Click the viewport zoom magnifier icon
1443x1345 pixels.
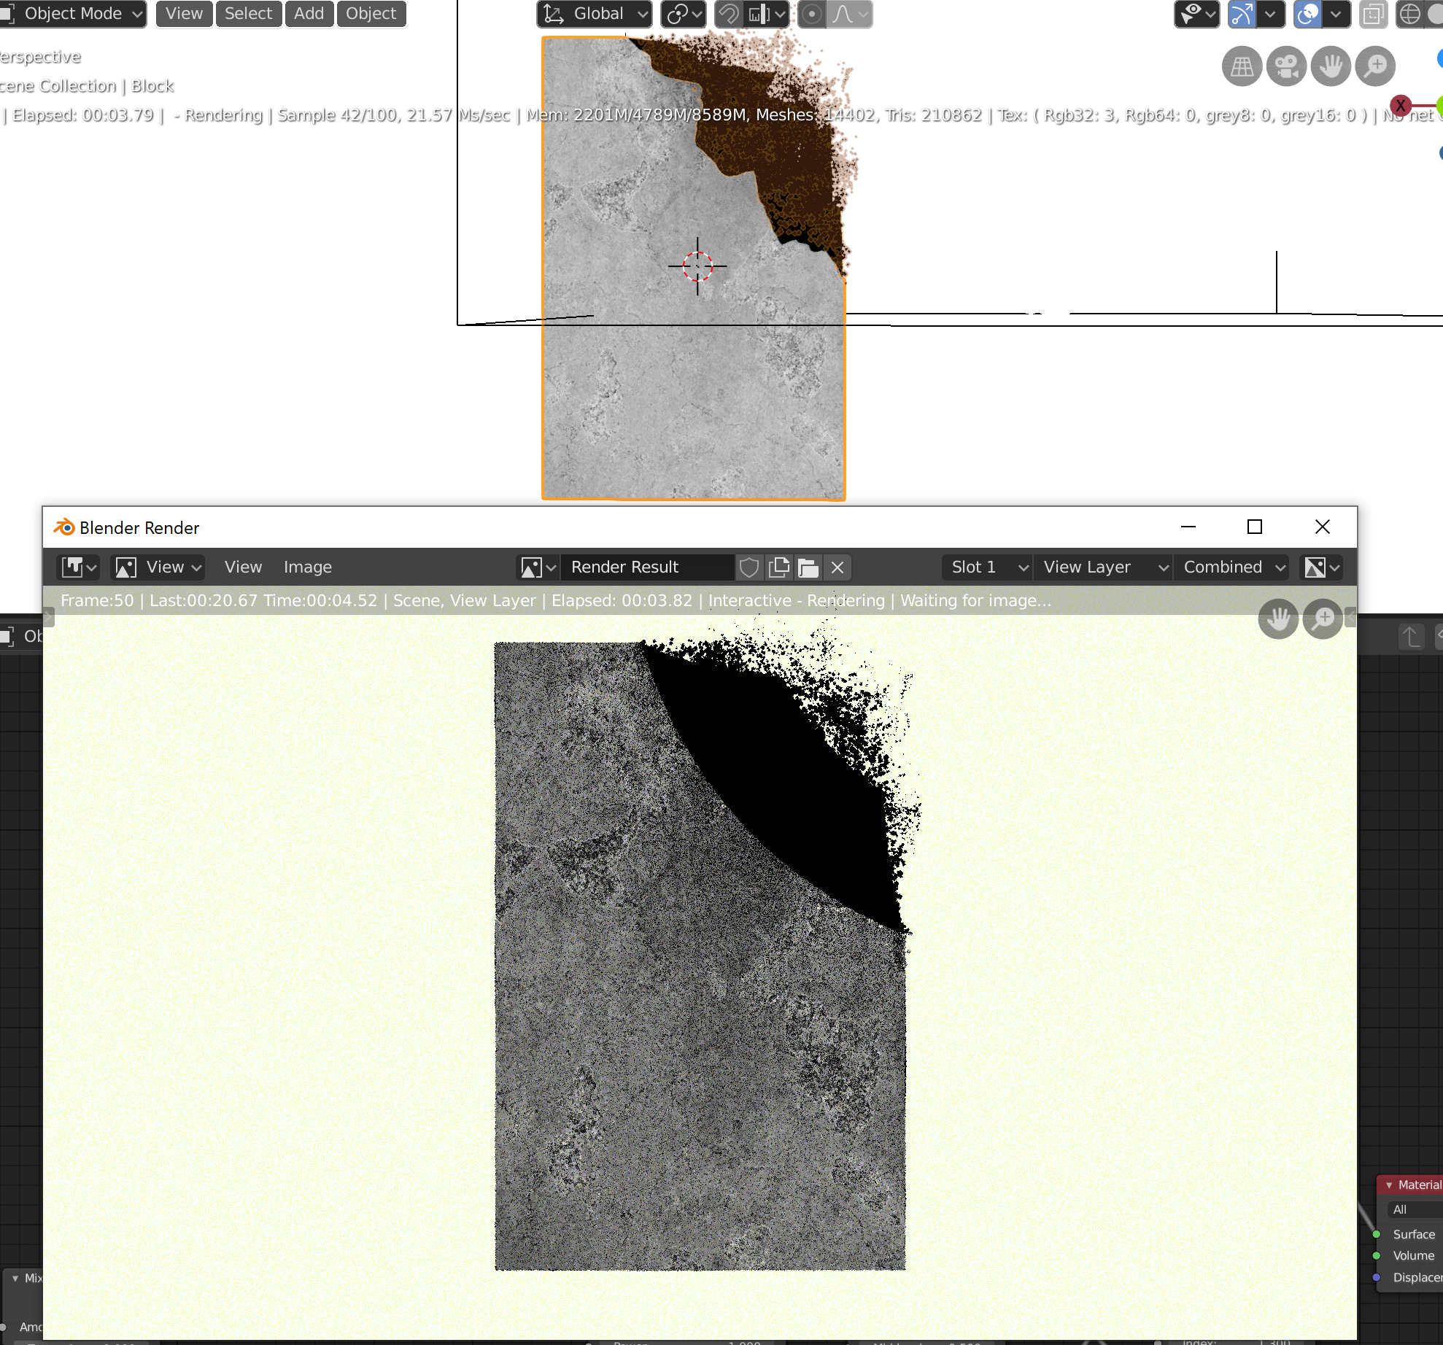coord(1375,67)
